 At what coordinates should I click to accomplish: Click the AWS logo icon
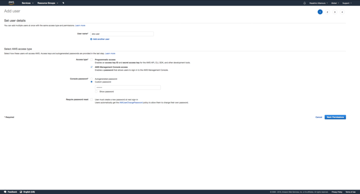11,3
